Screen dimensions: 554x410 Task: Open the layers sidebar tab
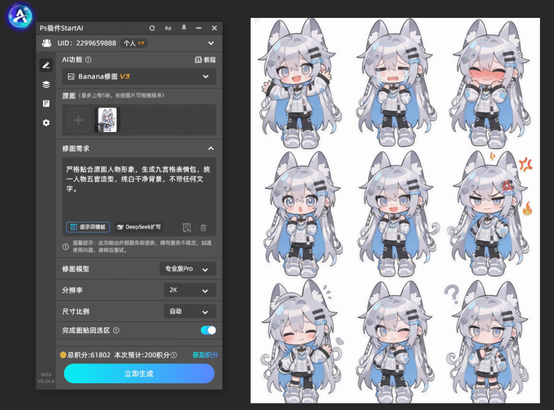[x=47, y=84]
